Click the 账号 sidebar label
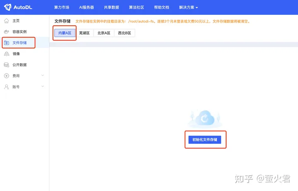Viewport: 298px width, 191px height. [x=16, y=87]
